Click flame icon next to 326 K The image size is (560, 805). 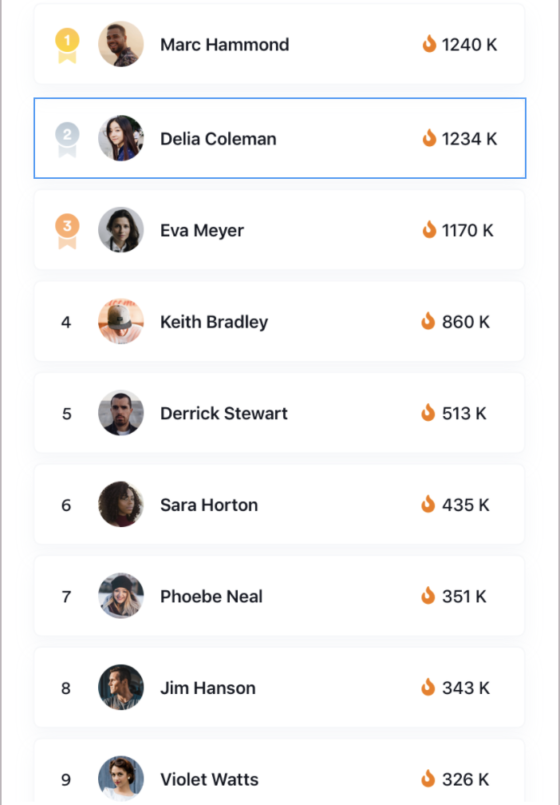coord(428,779)
